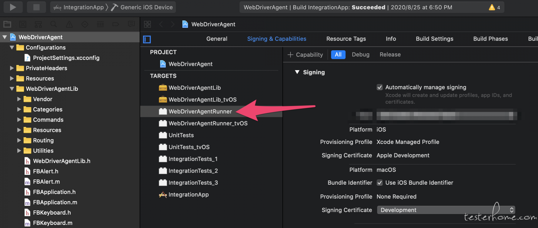Open the Build Phases tab
The image size is (538, 228).
point(491,39)
